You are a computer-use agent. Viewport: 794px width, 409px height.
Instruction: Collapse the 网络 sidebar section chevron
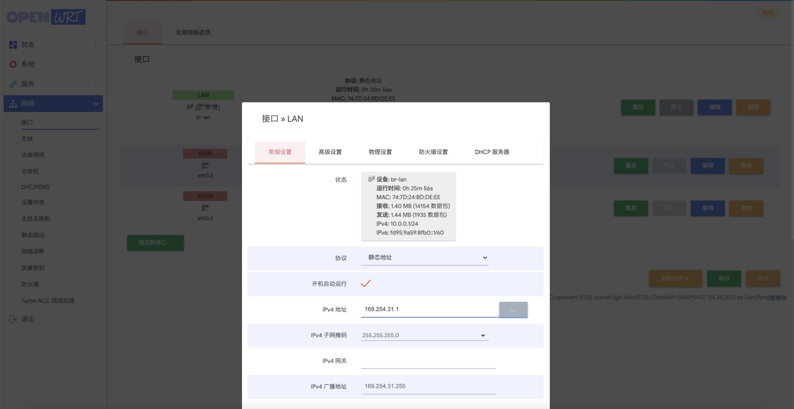[x=96, y=104]
